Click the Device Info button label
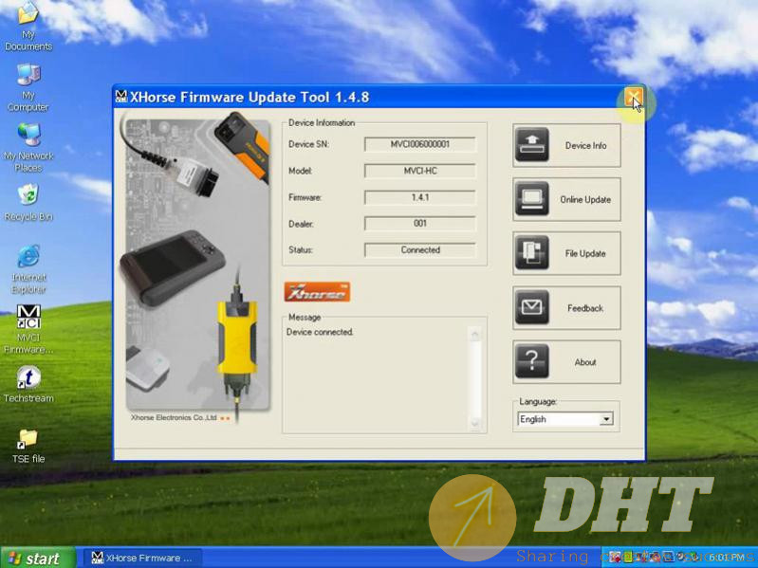 click(x=585, y=145)
